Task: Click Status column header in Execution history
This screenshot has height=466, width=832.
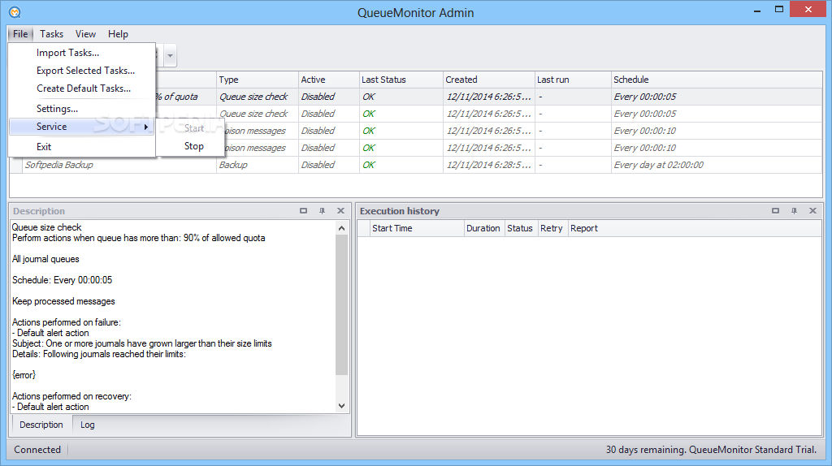Action: pos(521,228)
